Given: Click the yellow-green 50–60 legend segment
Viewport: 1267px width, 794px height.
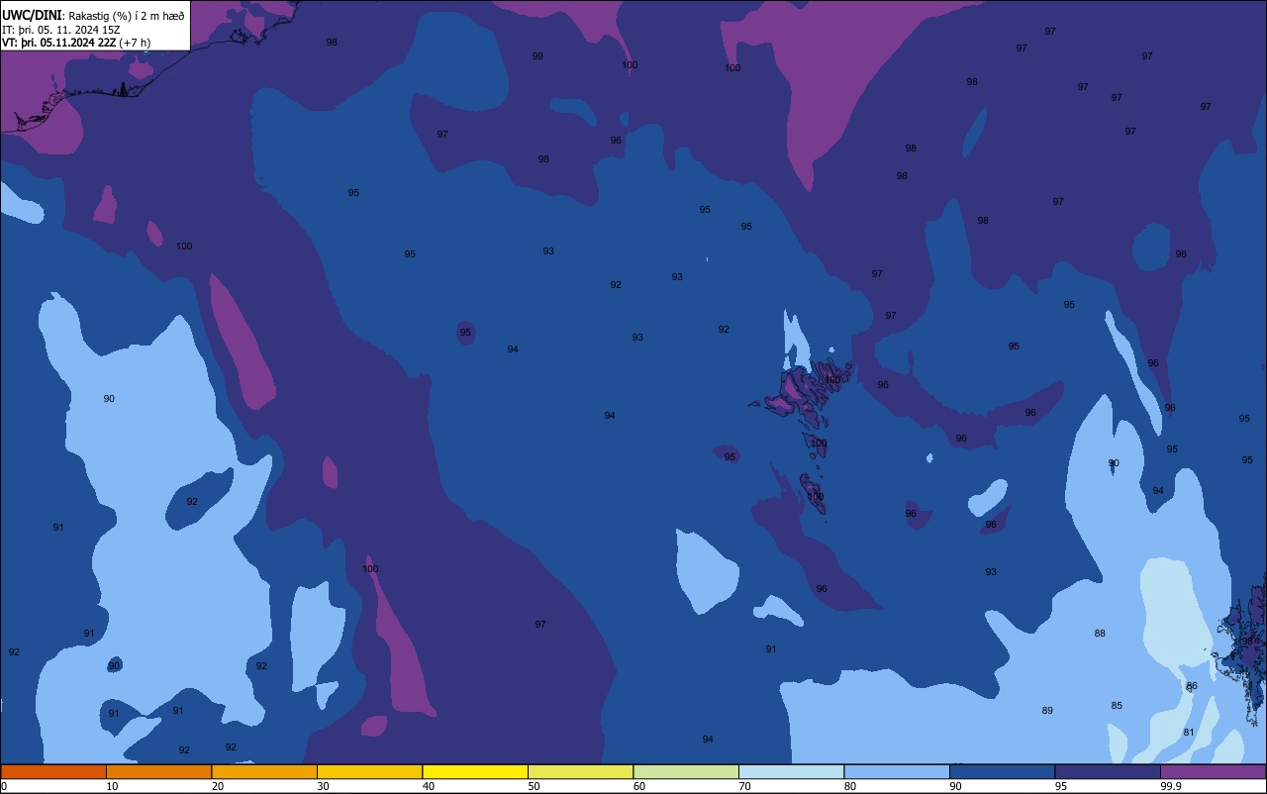Looking at the screenshot, I should click(580, 771).
